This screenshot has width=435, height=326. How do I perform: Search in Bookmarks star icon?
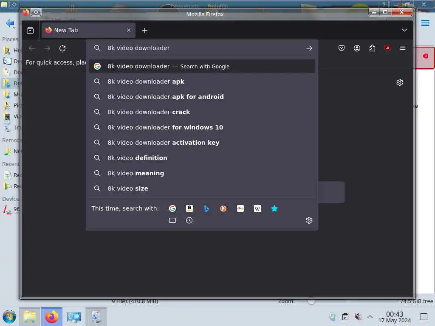tap(274, 208)
